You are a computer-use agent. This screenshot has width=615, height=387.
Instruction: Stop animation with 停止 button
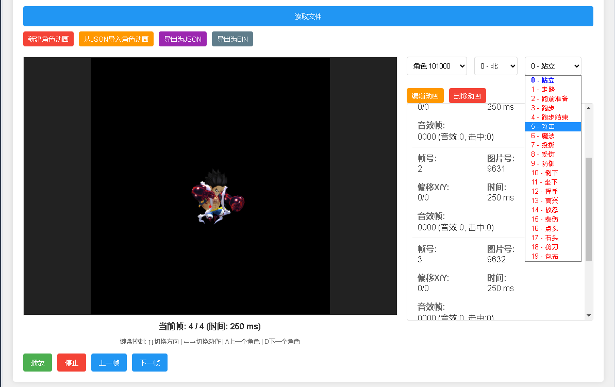[71, 363]
